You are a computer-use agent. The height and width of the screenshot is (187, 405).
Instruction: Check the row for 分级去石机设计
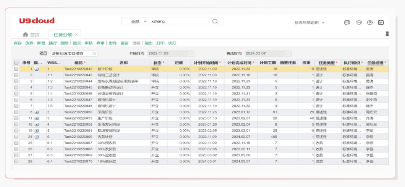pos(16,93)
